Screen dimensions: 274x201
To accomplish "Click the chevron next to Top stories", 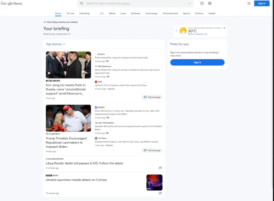I will [64, 44].
